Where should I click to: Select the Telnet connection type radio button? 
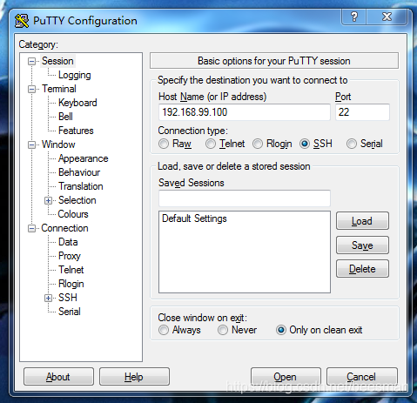tap(211, 144)
